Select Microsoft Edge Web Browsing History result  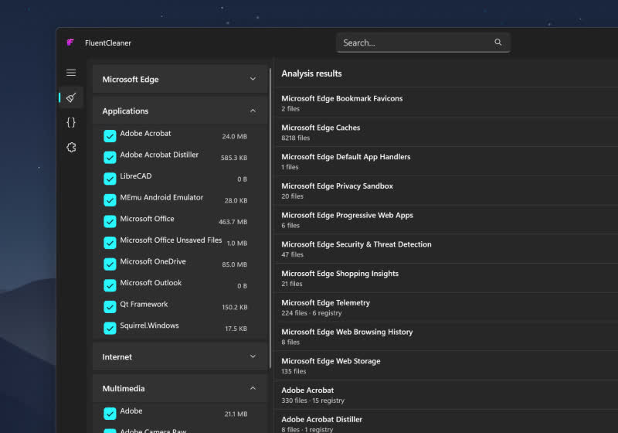(447, 336)
